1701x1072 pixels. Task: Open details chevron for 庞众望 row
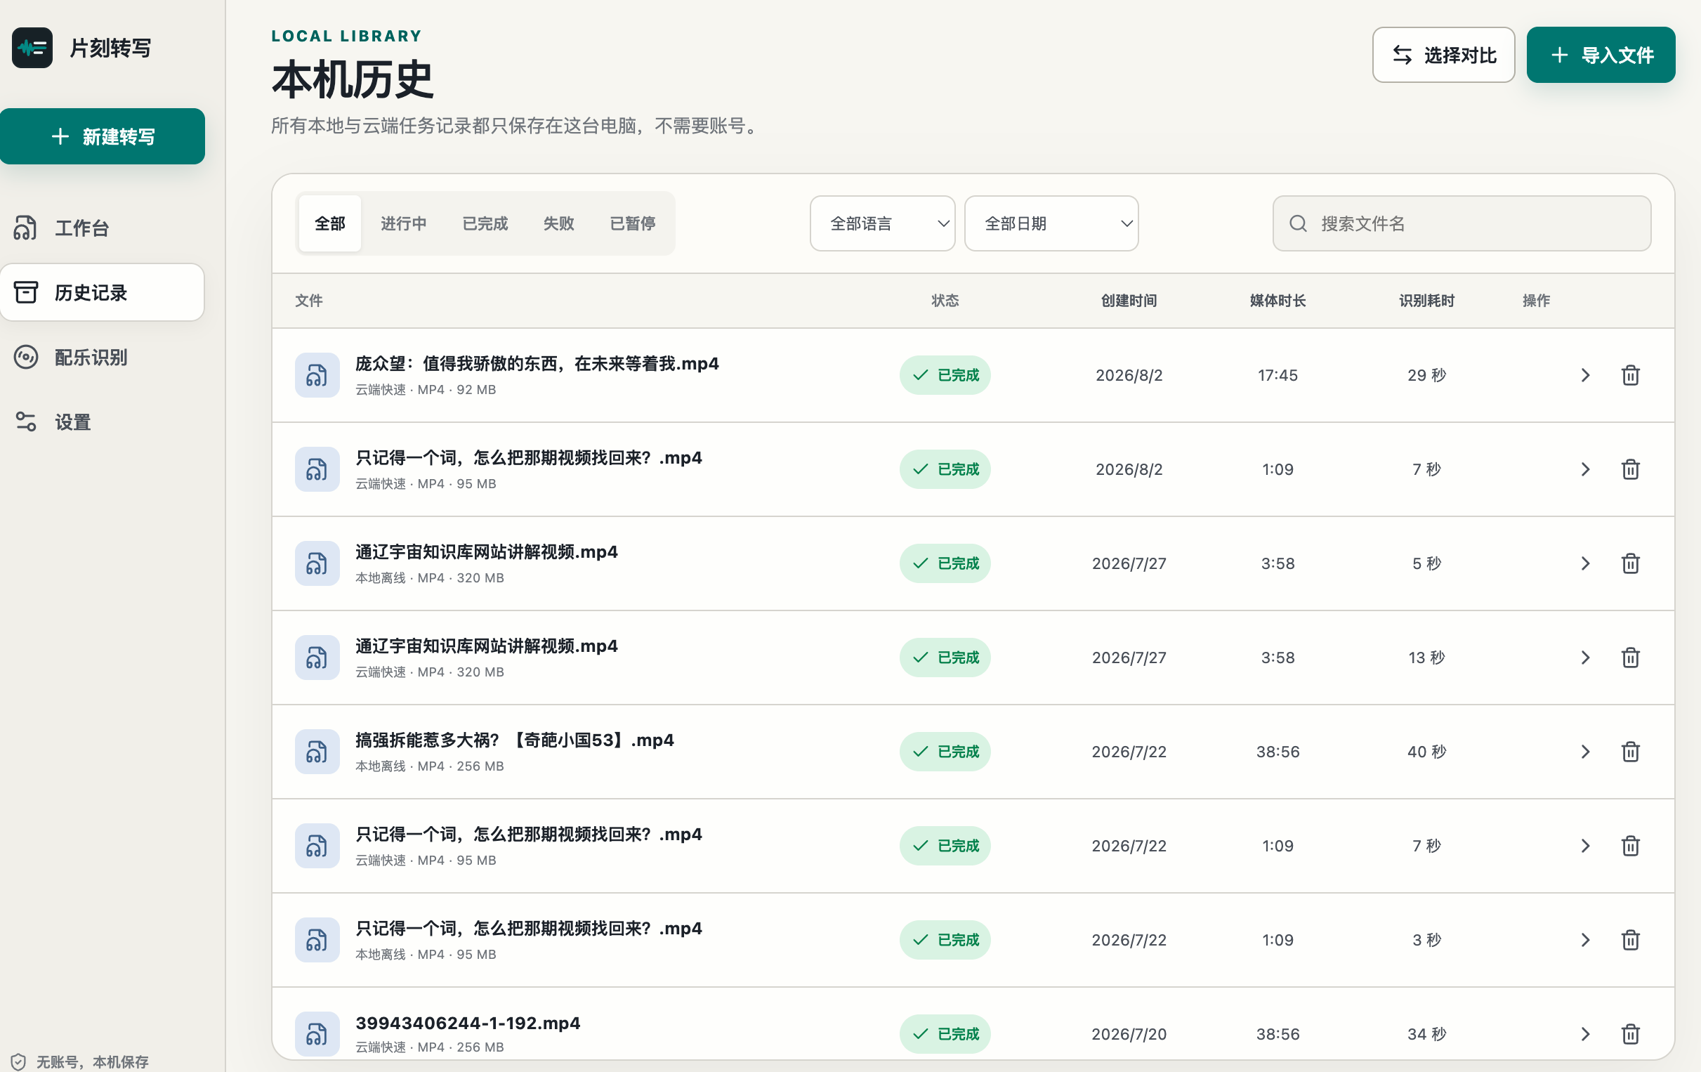tap(1585, 375)
